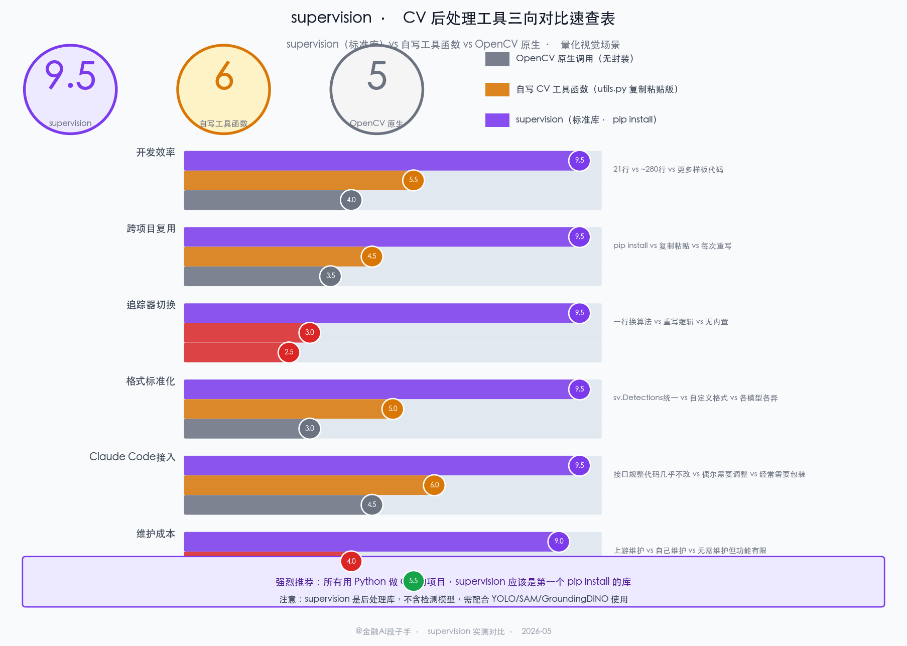Click the footer date '2026-05'
Viewport: 907px width, 646px height.
536,631
